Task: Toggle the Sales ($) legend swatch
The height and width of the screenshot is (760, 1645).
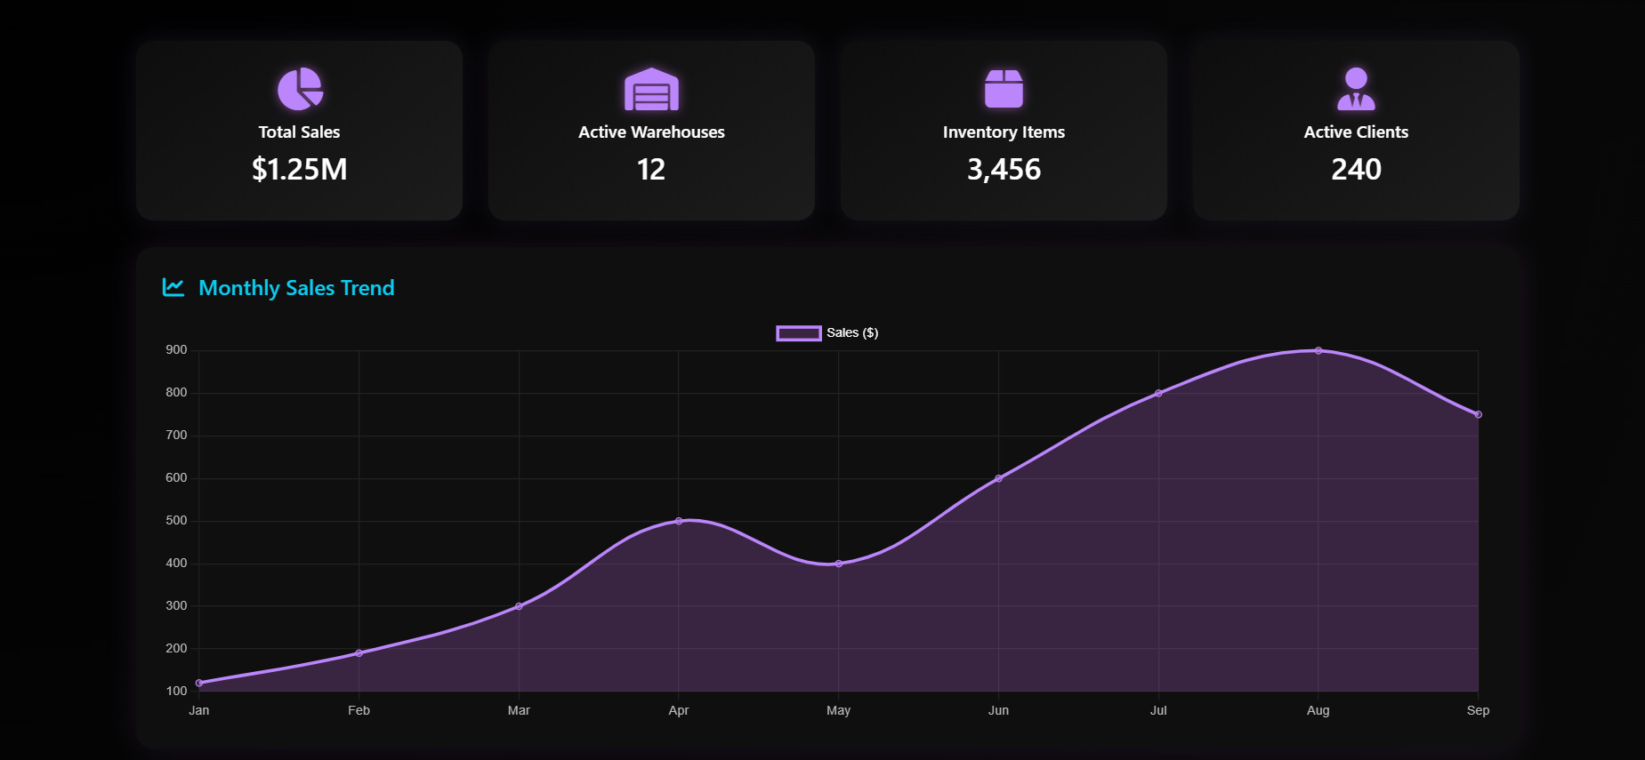Action: pos(798,333)
